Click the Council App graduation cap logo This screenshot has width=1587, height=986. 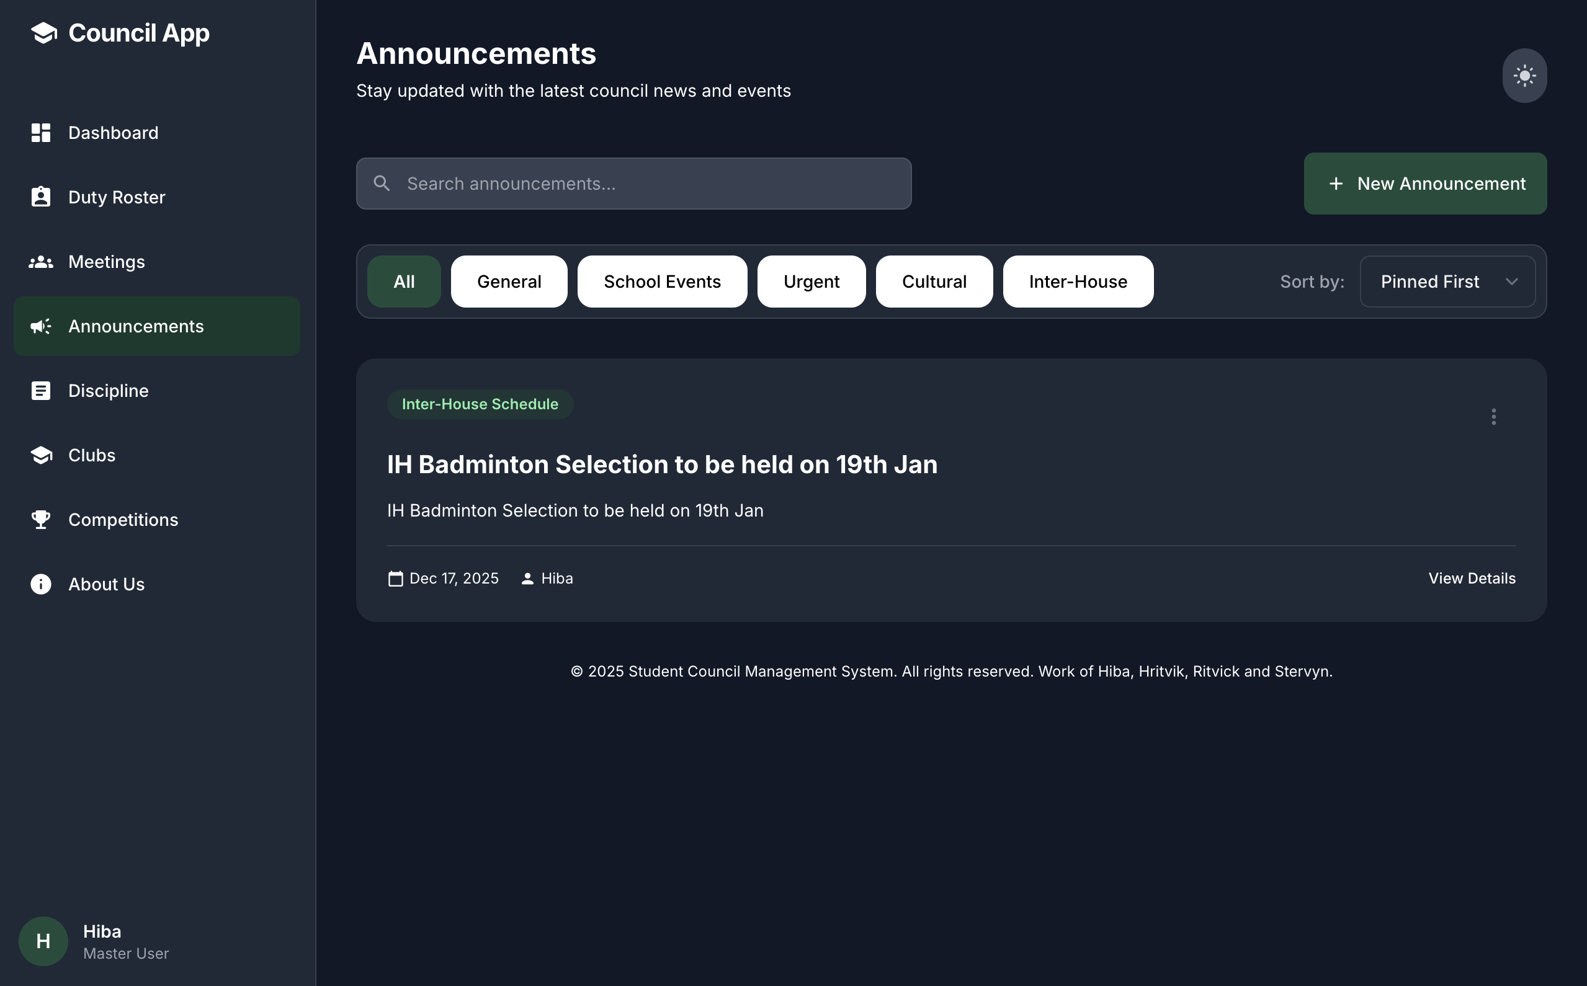point(43,33)
